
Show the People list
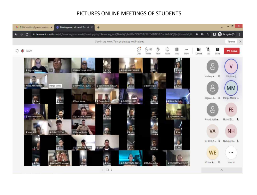pyautogui.click(x=148, y=51)
